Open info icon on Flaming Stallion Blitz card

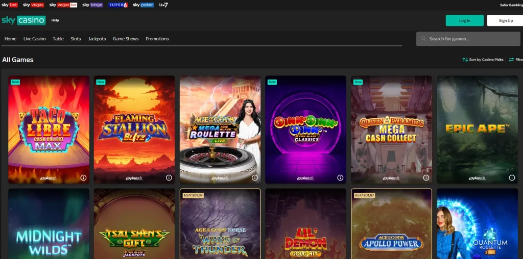click(x=169, y=178)
